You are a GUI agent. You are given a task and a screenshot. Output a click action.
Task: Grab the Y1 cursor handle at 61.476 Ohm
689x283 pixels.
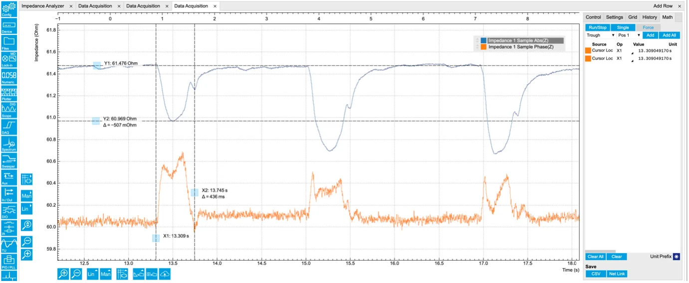[x=97, y=66]
